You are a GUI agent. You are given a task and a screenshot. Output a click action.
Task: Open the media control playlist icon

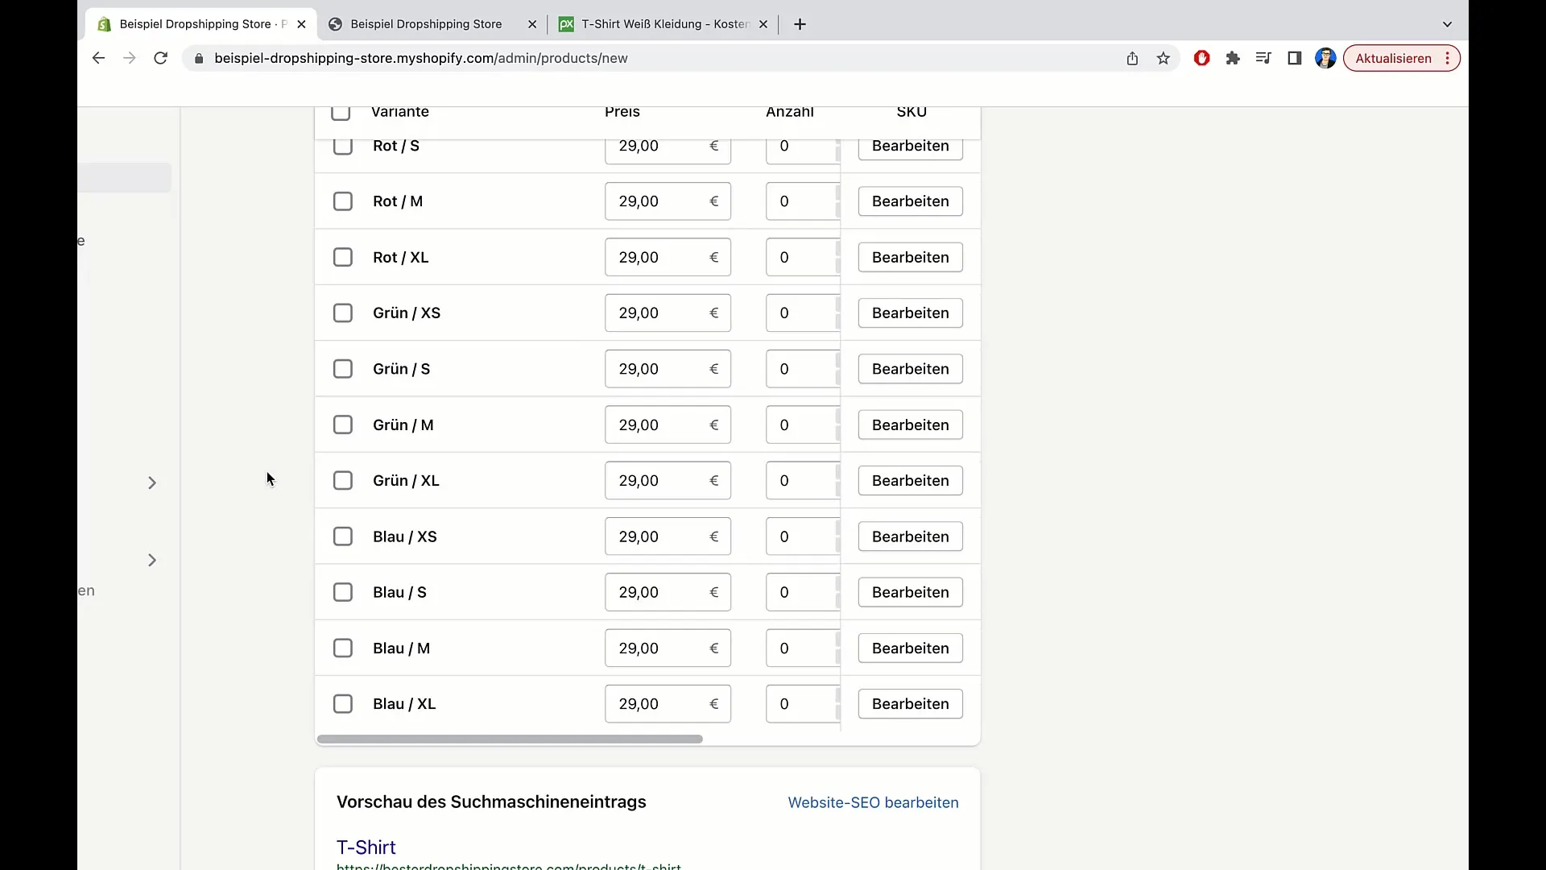[1263, 58]
